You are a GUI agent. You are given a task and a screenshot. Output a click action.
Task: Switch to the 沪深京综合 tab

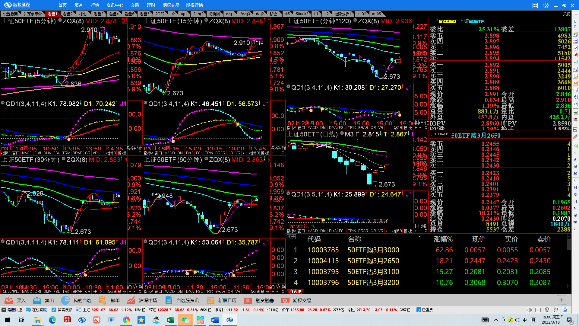[33, 14]
